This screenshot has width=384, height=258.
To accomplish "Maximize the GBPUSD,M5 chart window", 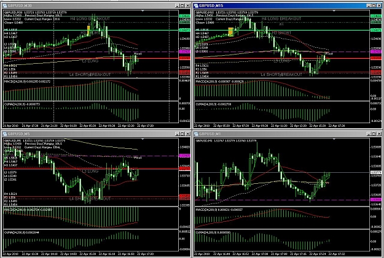I will pos(182,134).
